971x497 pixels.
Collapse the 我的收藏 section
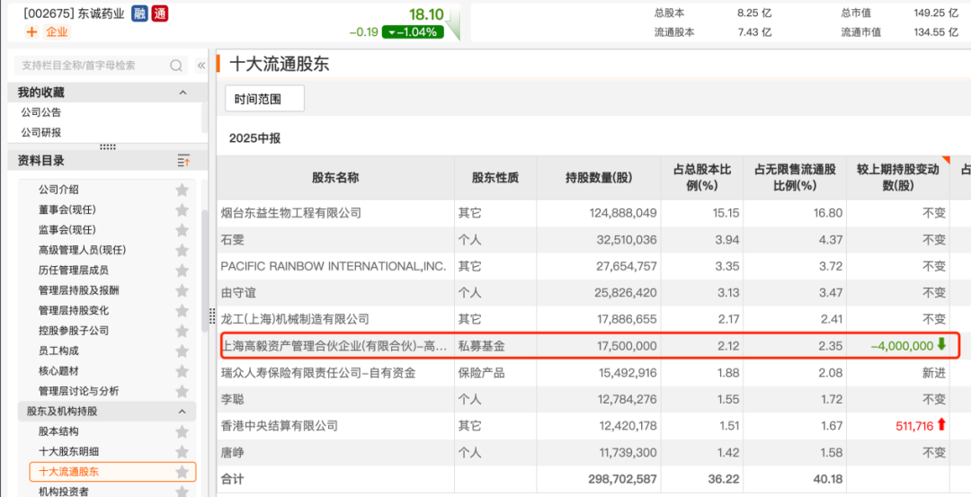click(183, 93)
